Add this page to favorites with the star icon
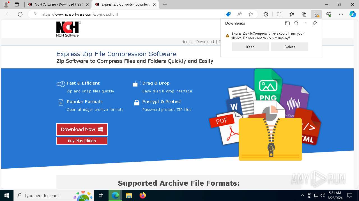 [251, 14]
